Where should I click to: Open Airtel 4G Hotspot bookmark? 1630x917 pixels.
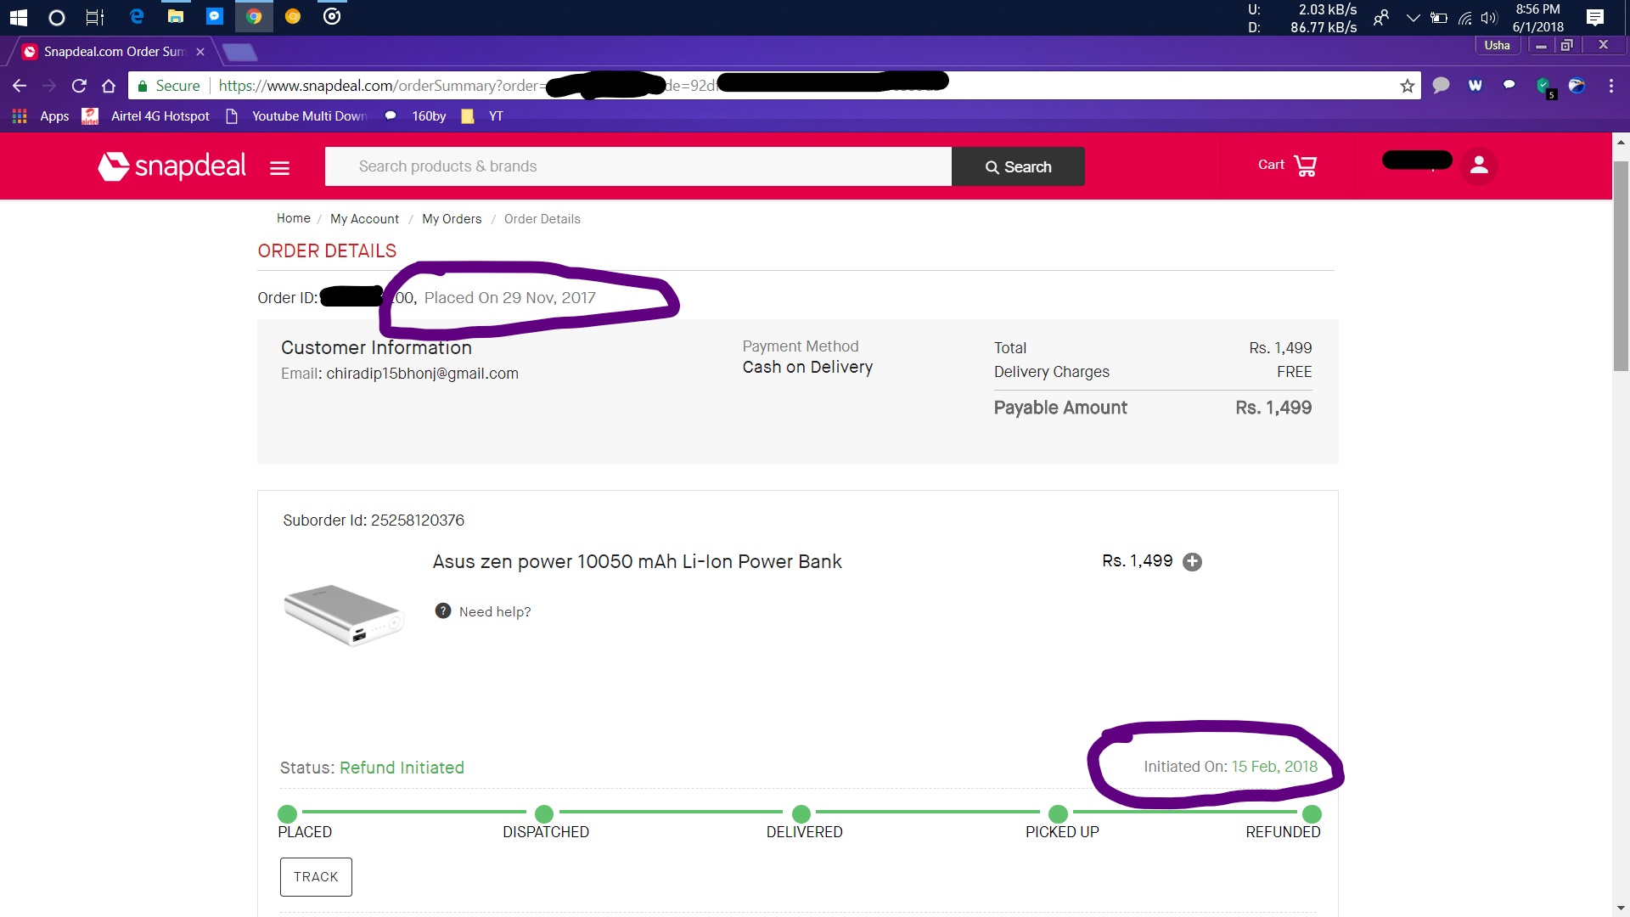160,116
